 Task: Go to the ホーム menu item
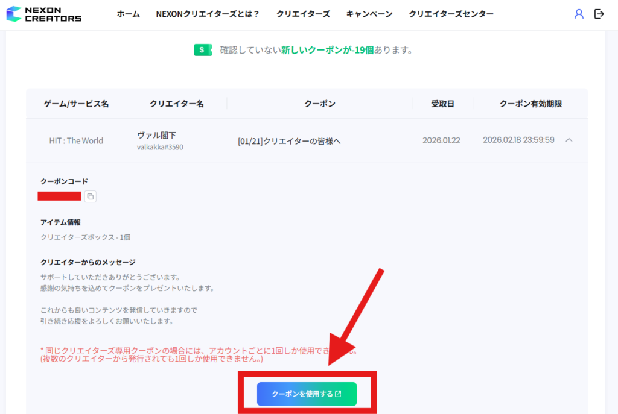coord(128,14)
